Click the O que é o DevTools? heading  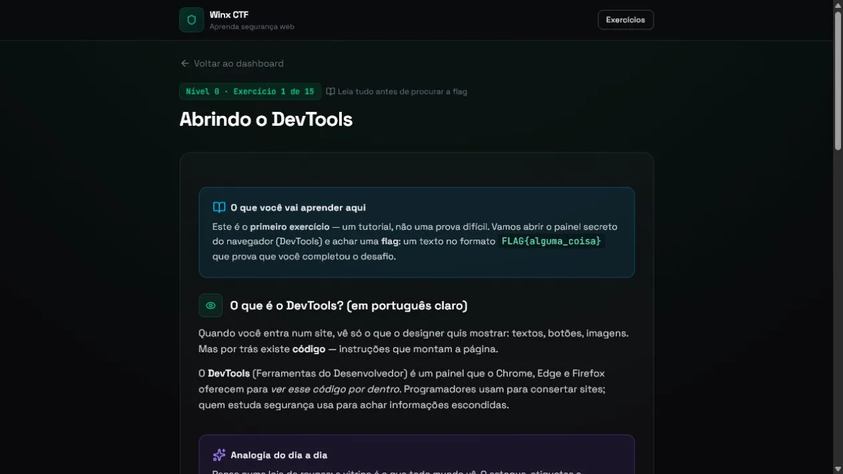tap(349, 306)
